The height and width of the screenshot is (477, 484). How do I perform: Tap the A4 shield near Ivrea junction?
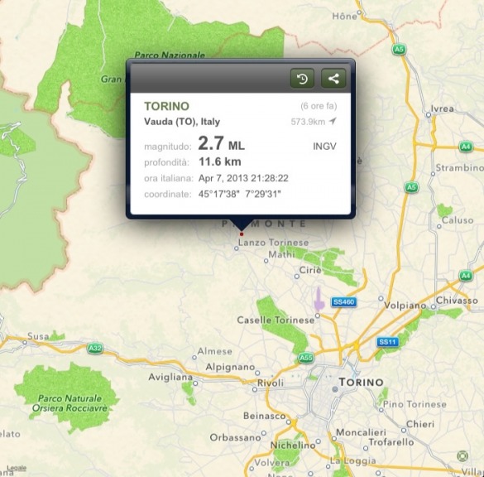point(466,146)
